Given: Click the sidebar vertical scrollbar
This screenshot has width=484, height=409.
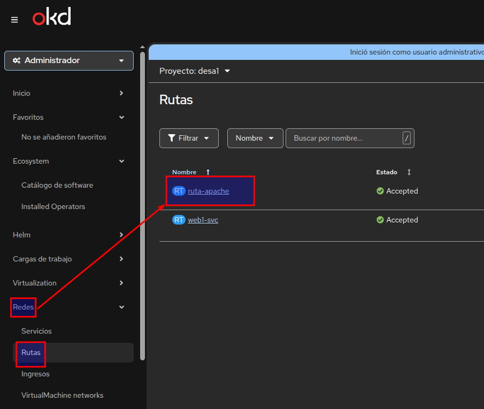Looking at the screenshot, I should click(142, 203).
